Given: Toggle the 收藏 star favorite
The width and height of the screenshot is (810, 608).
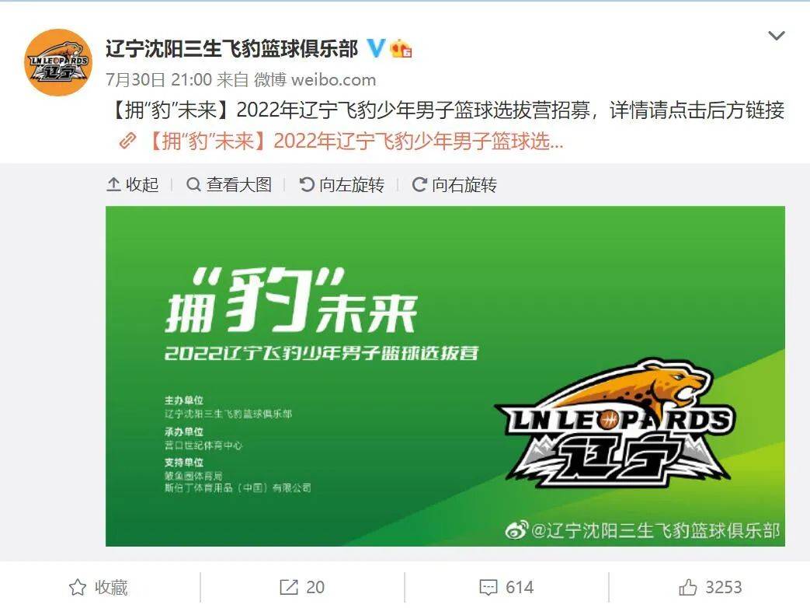Looking at the screenshot, I should 98,587.
